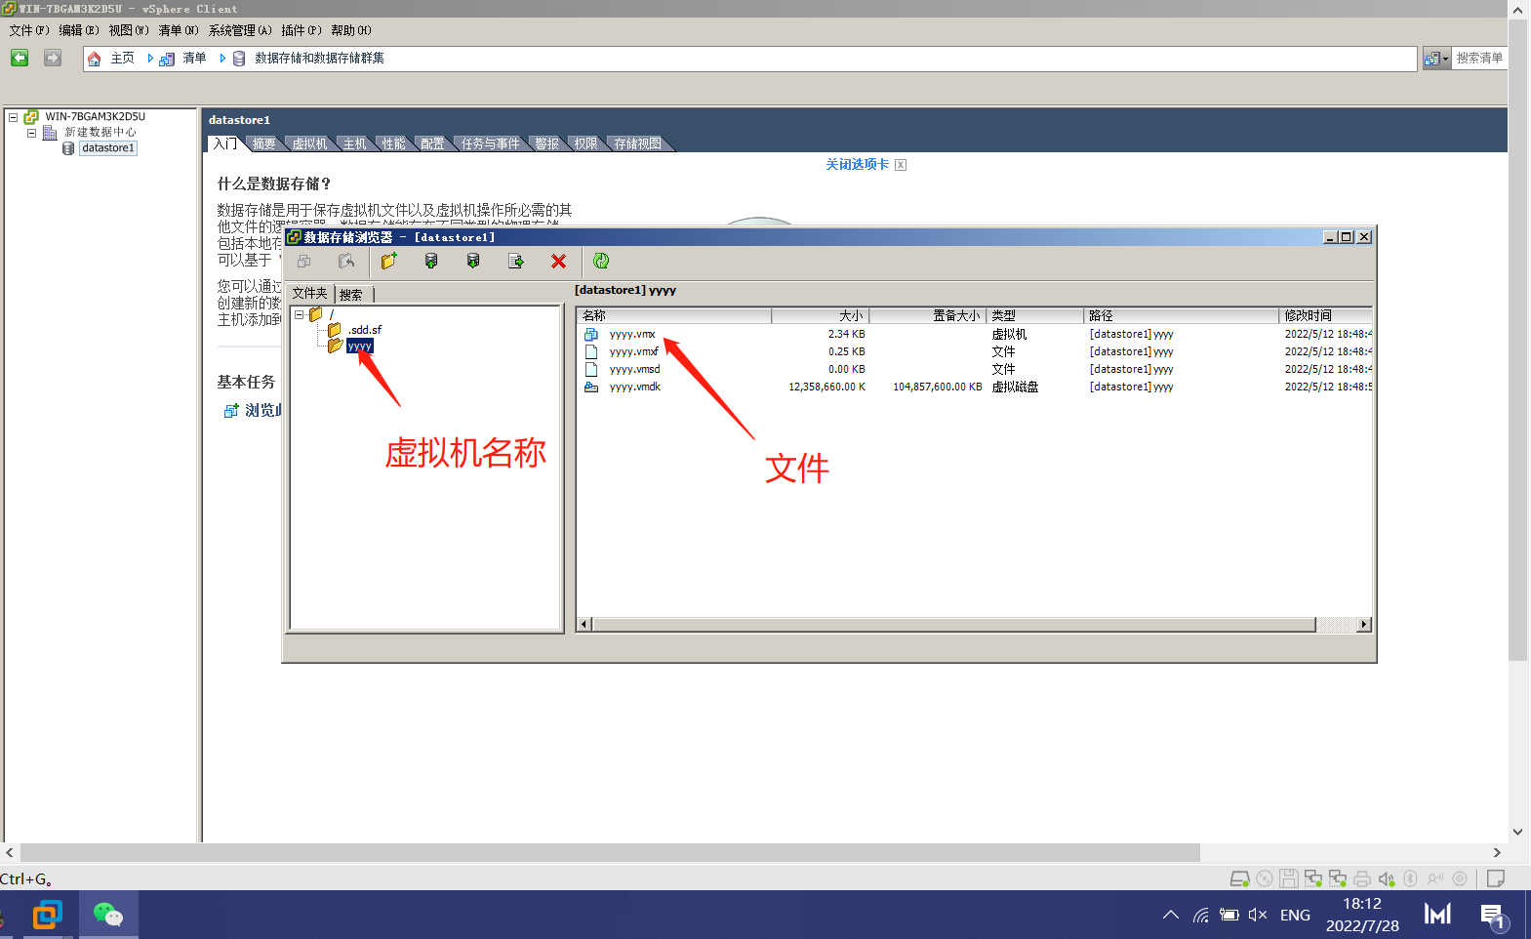Collapse the 新建数据中心 tree node
The height and width of the screenshot is (939, 1531).
click(31, 133)
